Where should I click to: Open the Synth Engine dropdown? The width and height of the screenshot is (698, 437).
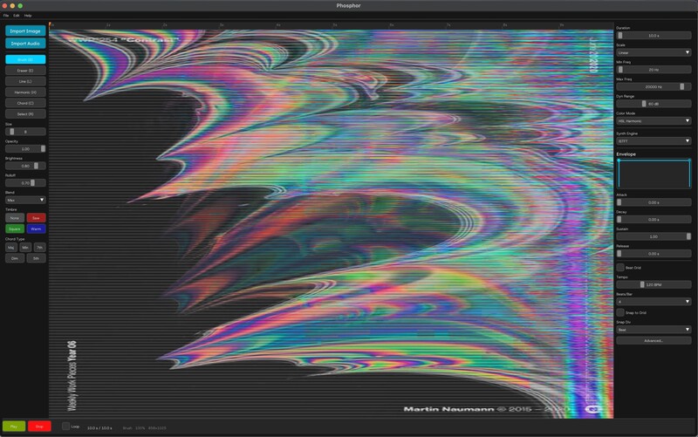click(654, 140)
